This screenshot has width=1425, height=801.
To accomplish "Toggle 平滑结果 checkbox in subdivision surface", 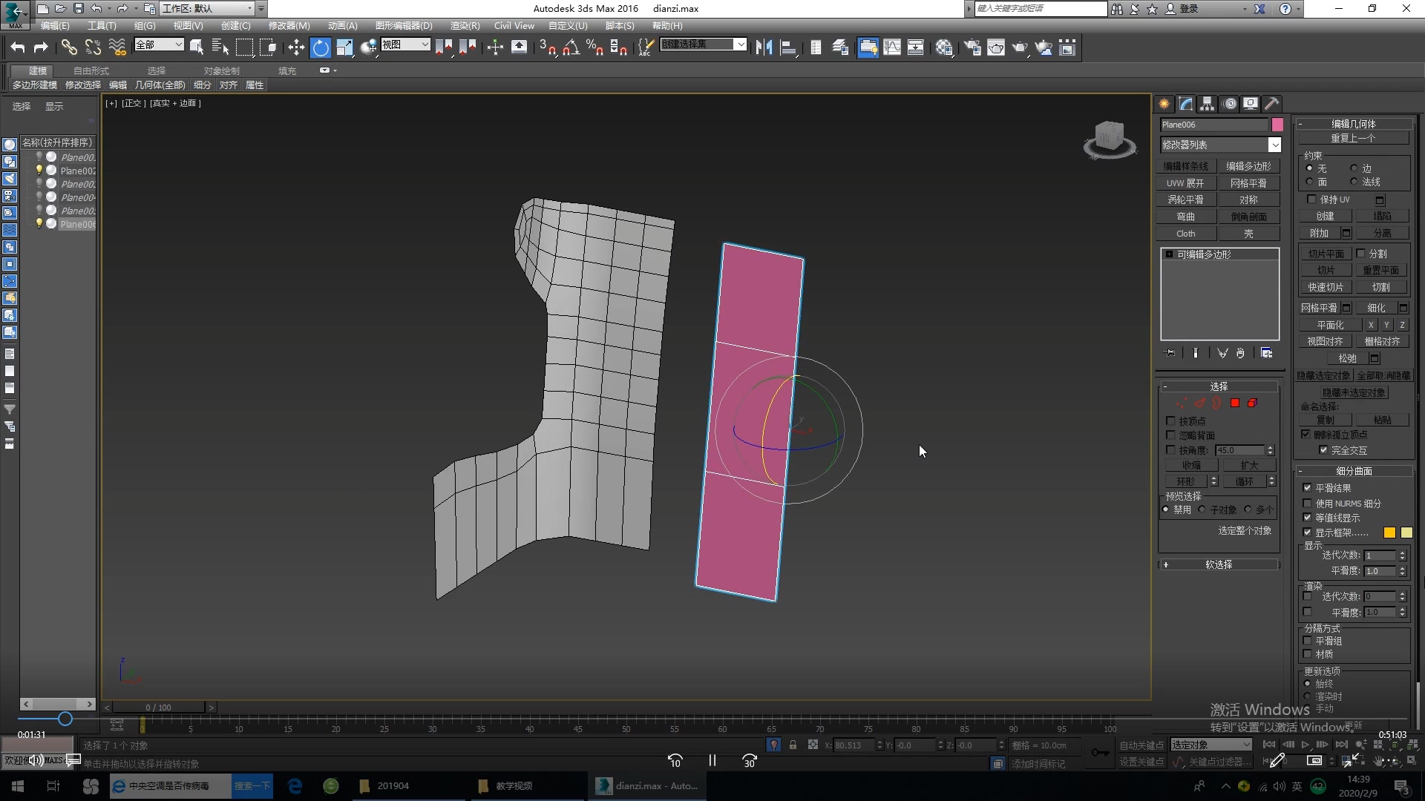I will click(x=1308, y=487).
